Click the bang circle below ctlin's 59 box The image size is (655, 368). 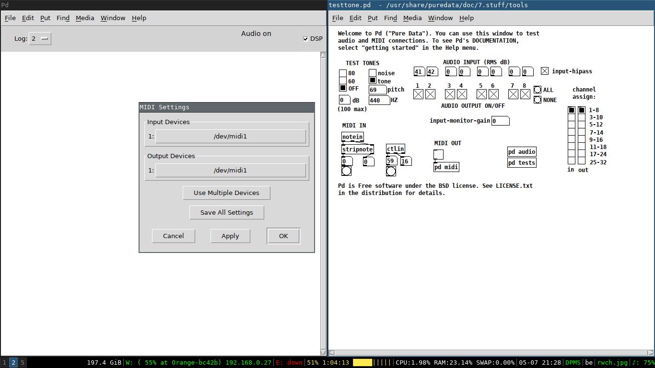(x=391, y=171)
